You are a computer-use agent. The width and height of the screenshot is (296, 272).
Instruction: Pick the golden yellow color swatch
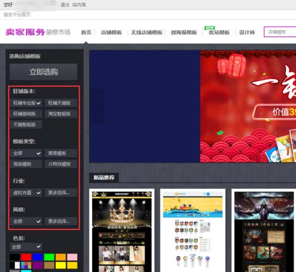[72, 265]
